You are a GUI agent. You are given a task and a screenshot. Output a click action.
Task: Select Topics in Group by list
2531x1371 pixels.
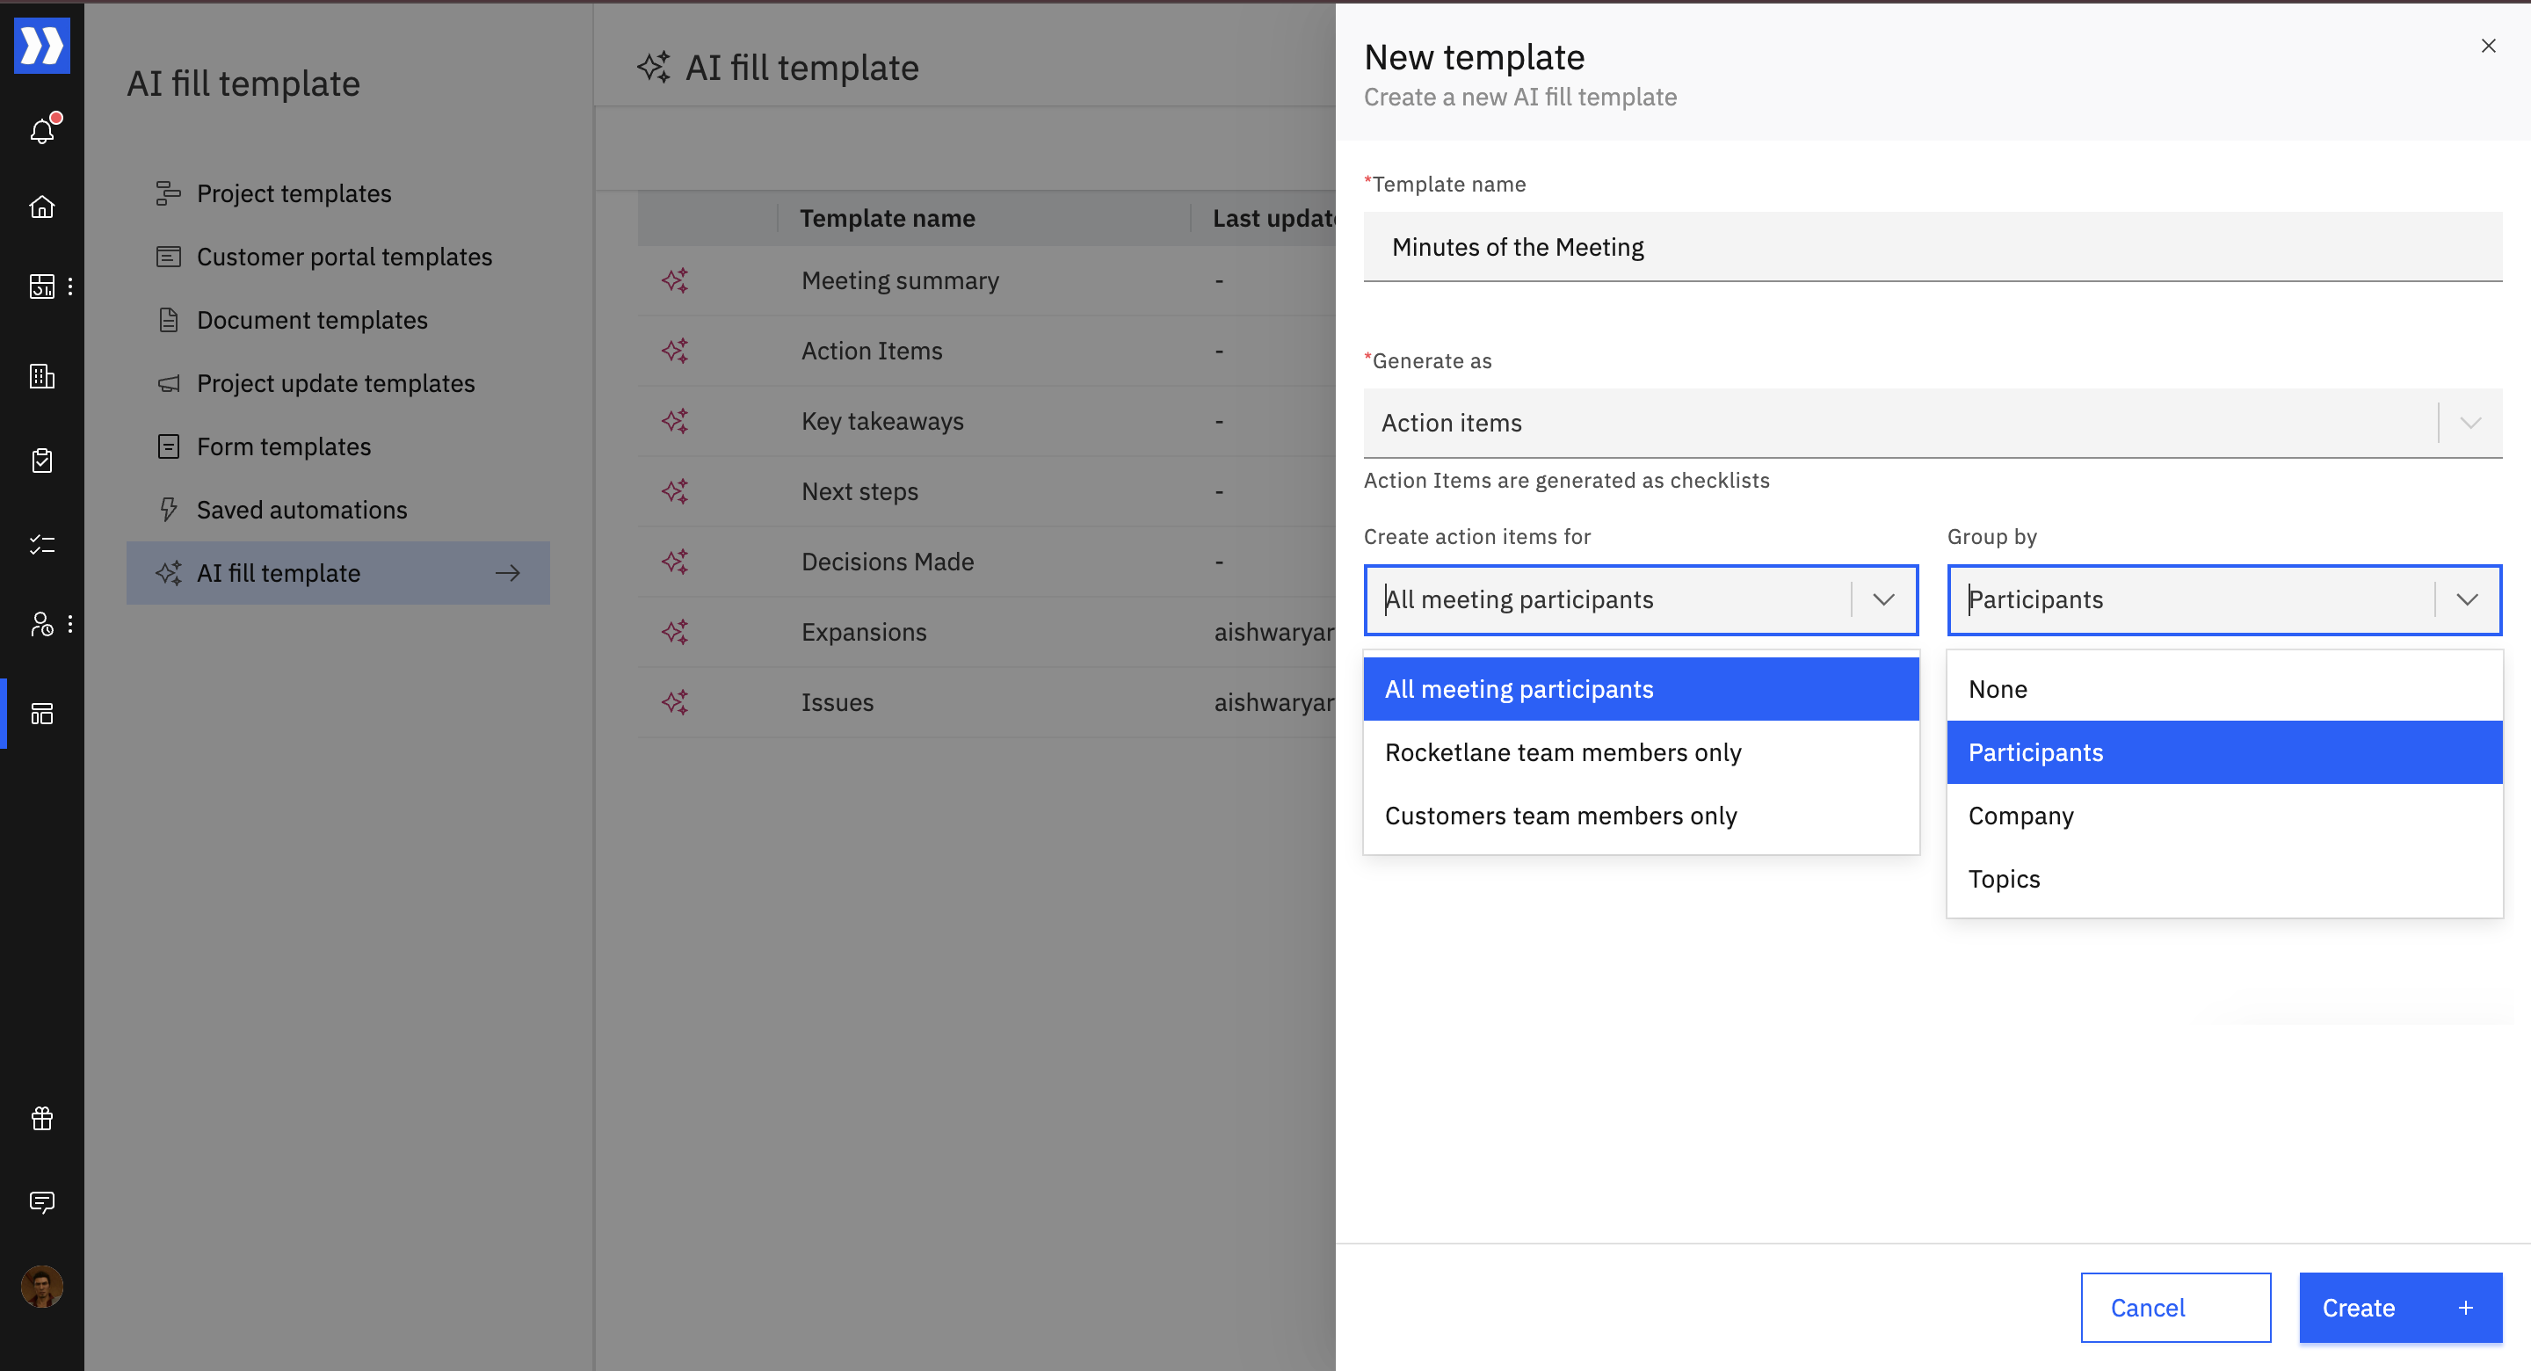tap(2005, 879)
